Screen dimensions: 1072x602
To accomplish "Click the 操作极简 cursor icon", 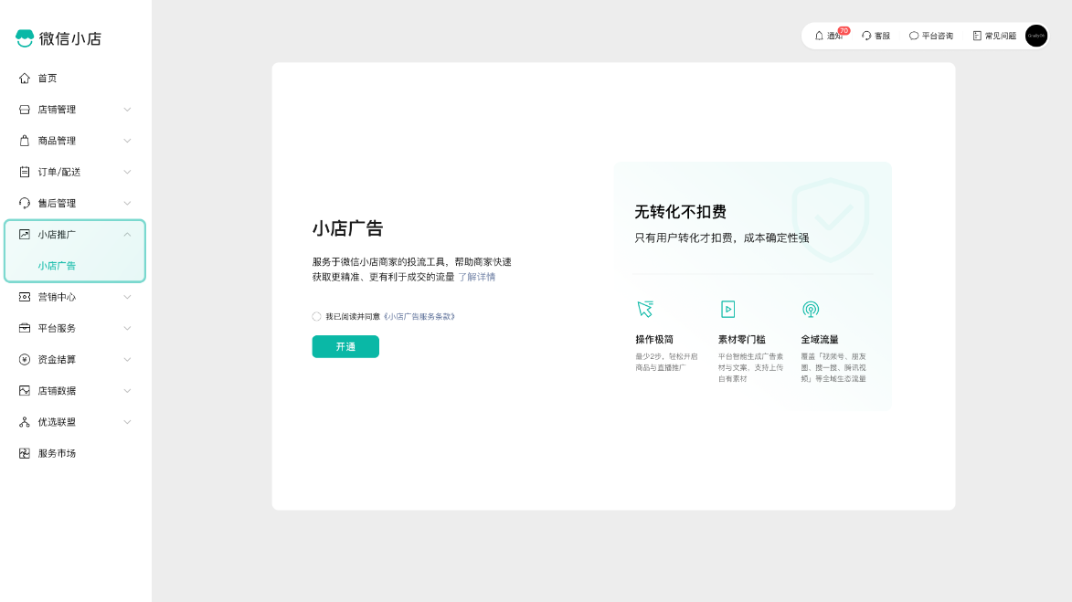I will (646, 309).
